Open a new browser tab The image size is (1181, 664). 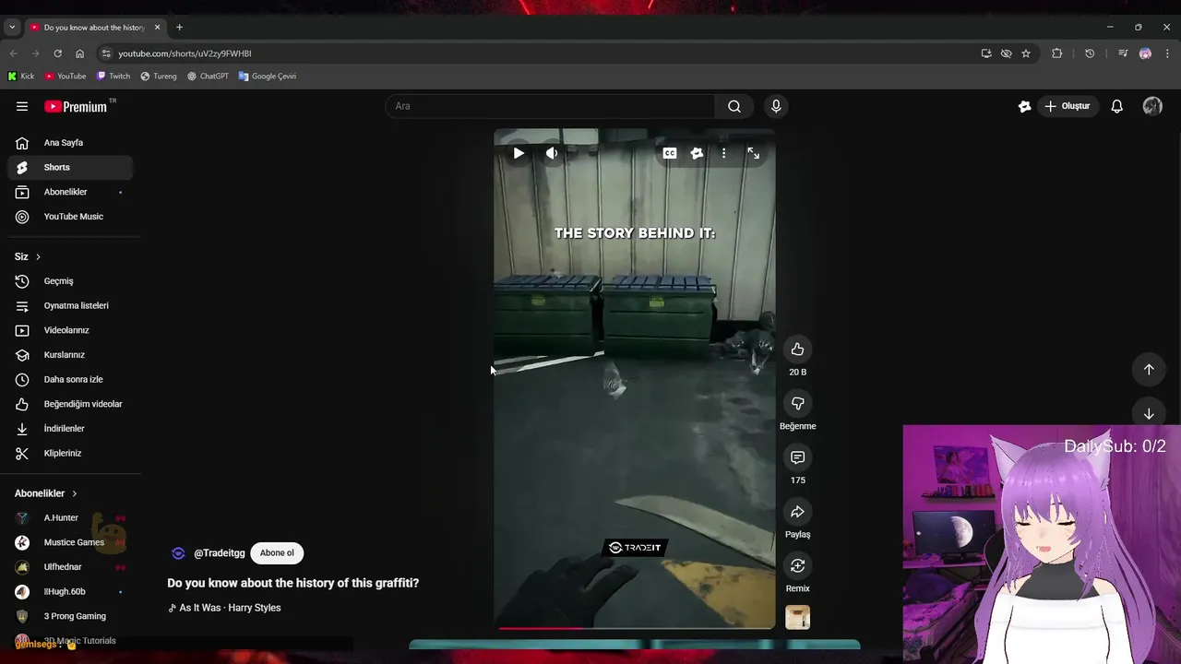click(179, 28)
